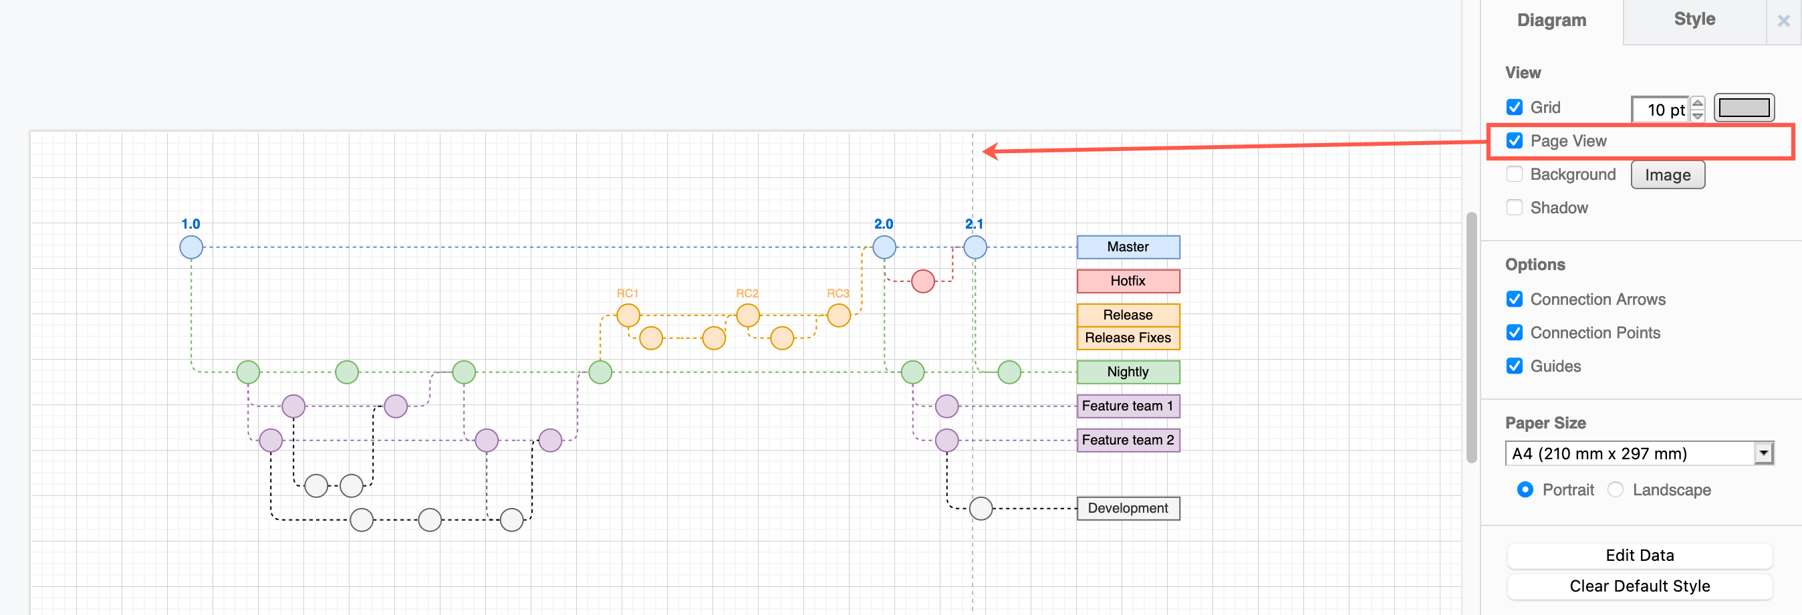Switch to the Style tab
The height and width of the screenshot is (615, 1802).
(1694, 19)
